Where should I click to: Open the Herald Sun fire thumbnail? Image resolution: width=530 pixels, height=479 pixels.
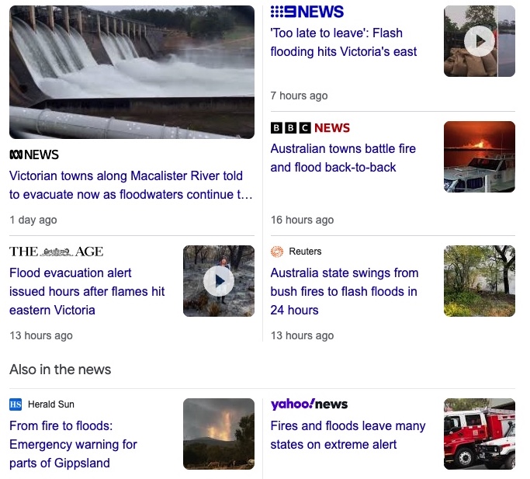(x=219, y=434)
